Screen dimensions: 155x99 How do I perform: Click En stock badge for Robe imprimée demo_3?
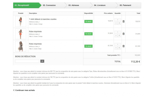click(88, 34)
